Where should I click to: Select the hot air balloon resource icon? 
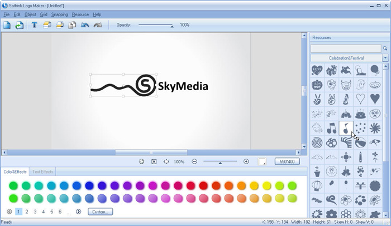tap(317, 186)
